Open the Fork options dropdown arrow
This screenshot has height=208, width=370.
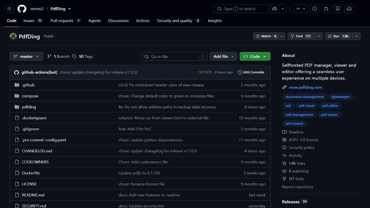[x=319, y=36]
